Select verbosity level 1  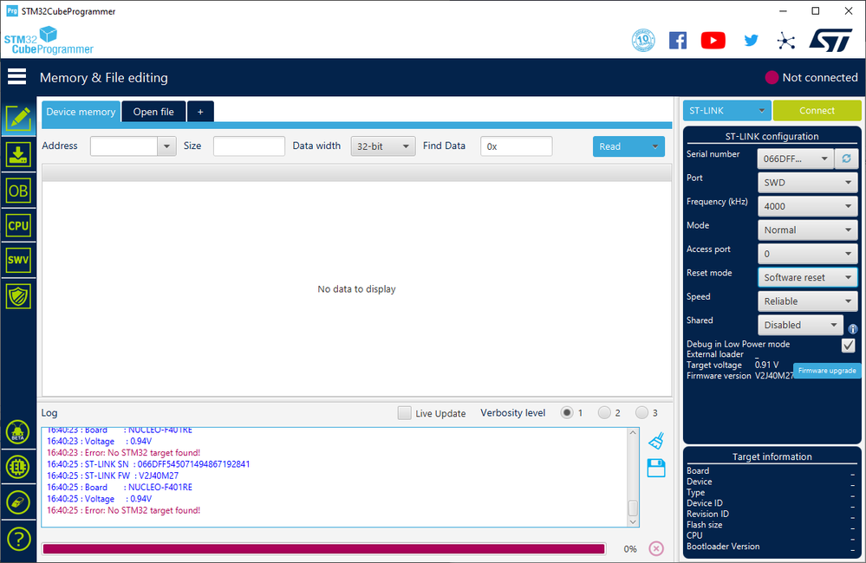coord(567,412)
